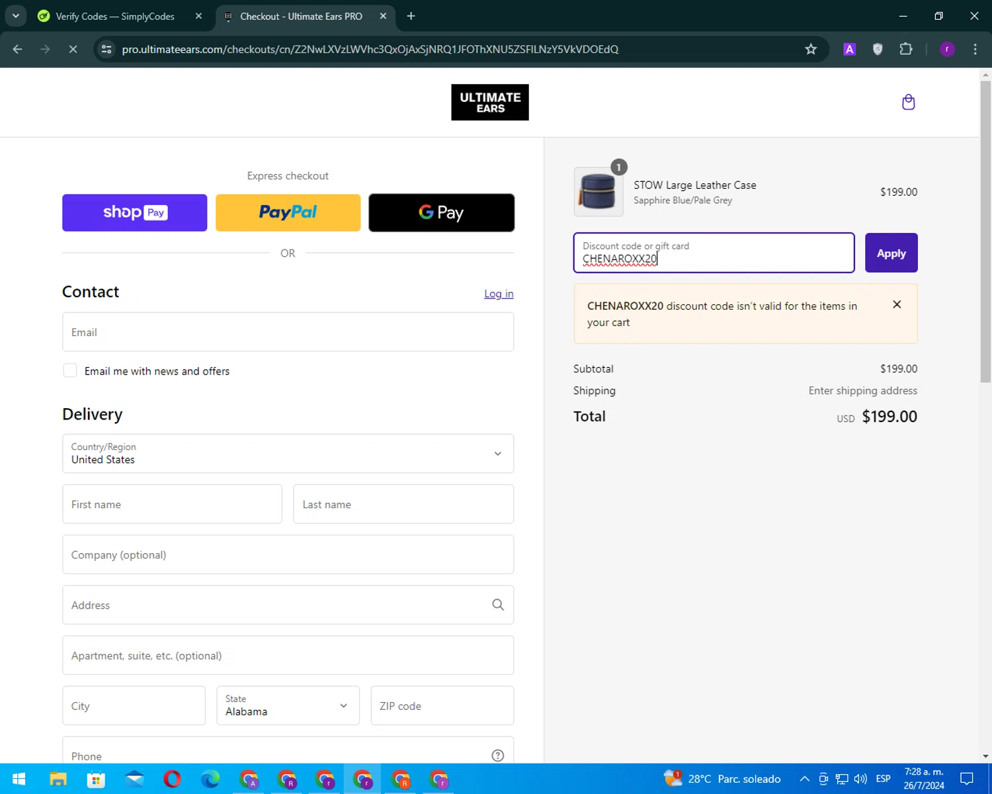Expand the Country/Region dropdown
Screen dimensions: 992x794
click(288, 453)
